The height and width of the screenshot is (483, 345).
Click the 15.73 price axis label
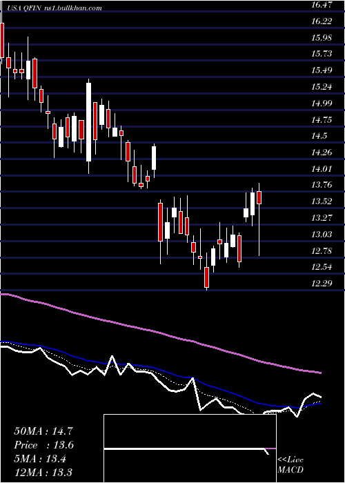[x=322, y=55]
